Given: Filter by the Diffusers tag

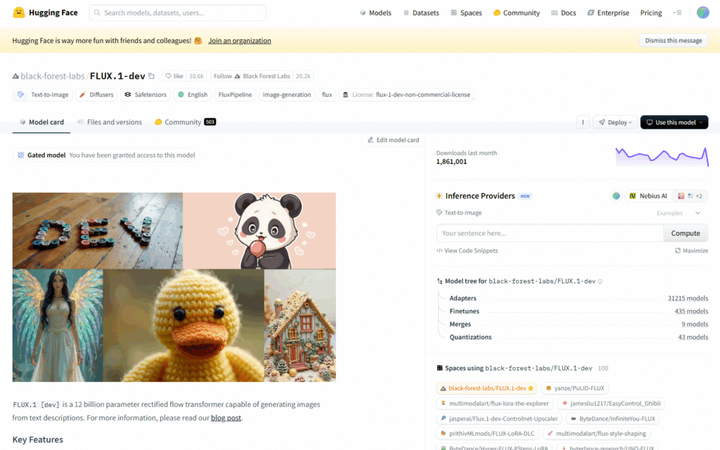Looking at the screenshot, I should point(96,95).
